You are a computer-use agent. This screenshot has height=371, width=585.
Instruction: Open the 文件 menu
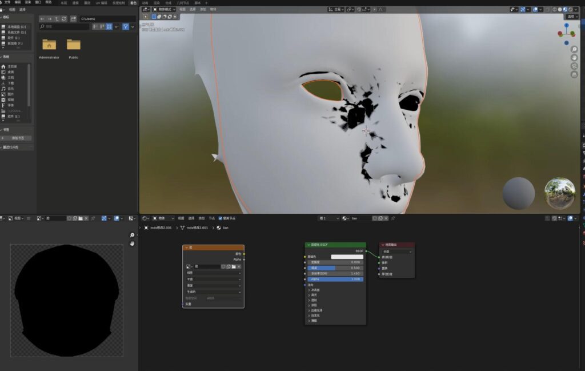7,2
